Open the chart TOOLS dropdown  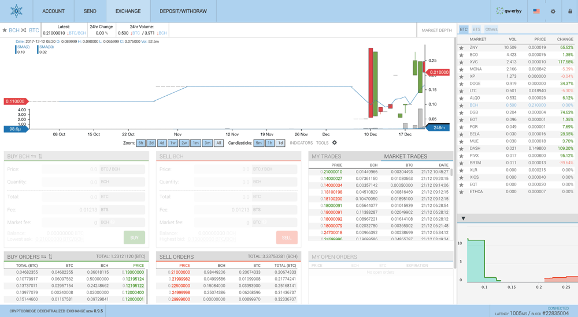click(x=322, y=143)
